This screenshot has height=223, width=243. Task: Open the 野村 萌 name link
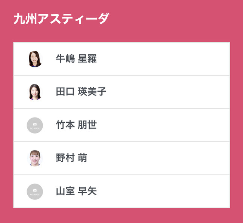tap(71, 158)
